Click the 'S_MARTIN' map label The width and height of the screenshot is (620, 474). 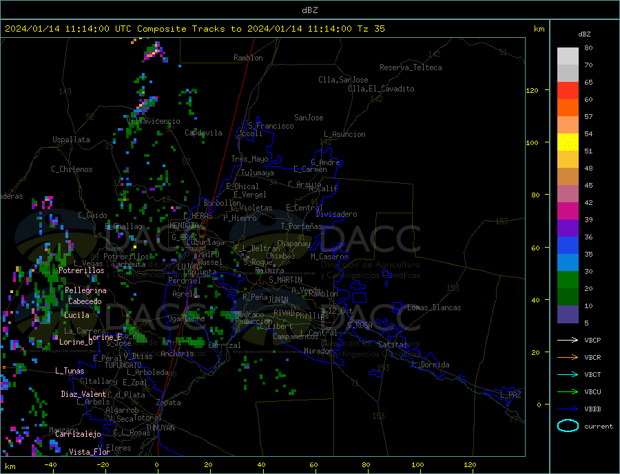(285, 280)
